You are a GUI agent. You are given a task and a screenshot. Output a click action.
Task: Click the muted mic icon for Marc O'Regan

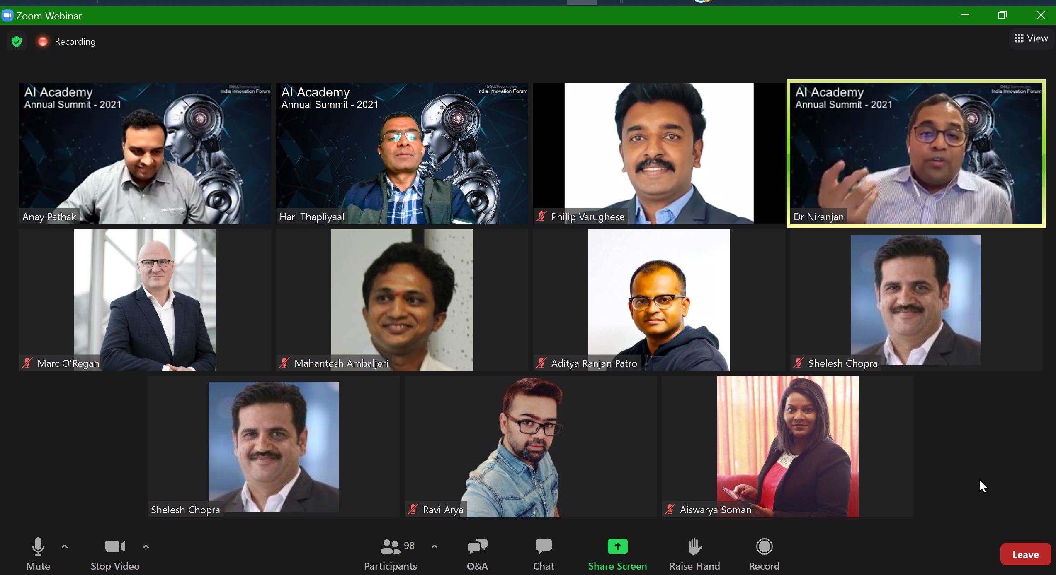(x=27, y=363)
